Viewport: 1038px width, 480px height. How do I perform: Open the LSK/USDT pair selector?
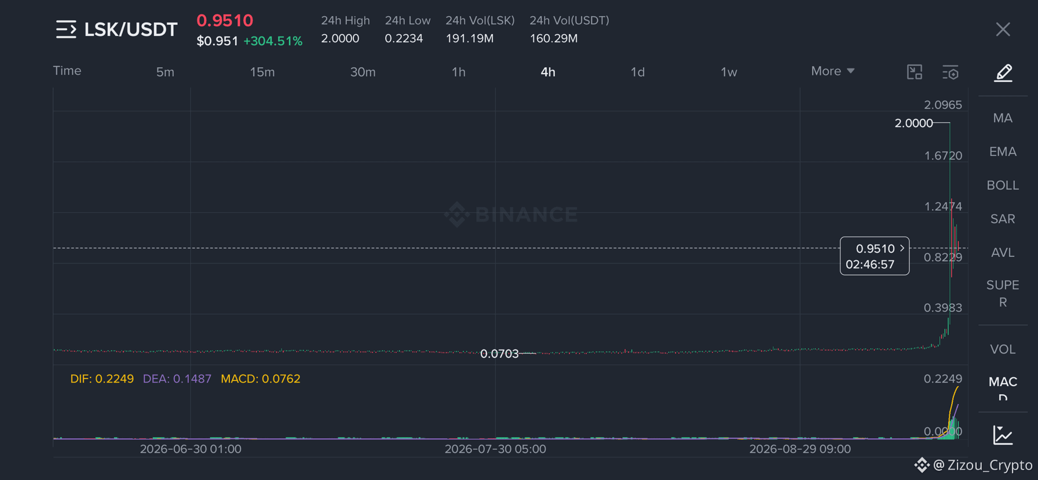[131, 29]
